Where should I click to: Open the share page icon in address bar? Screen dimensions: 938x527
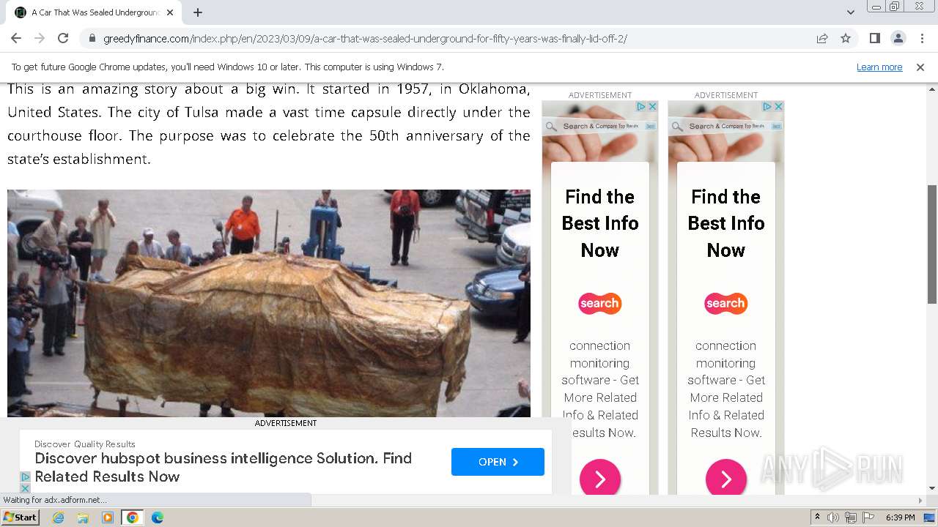[x=822, y=39]
